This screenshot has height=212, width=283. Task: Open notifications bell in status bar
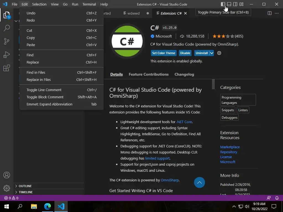tap(277, 198)
